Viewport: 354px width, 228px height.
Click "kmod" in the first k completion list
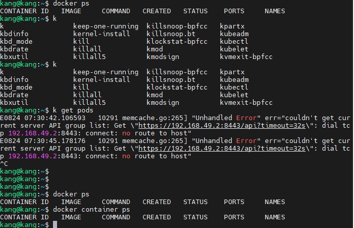tap(155, 49)
